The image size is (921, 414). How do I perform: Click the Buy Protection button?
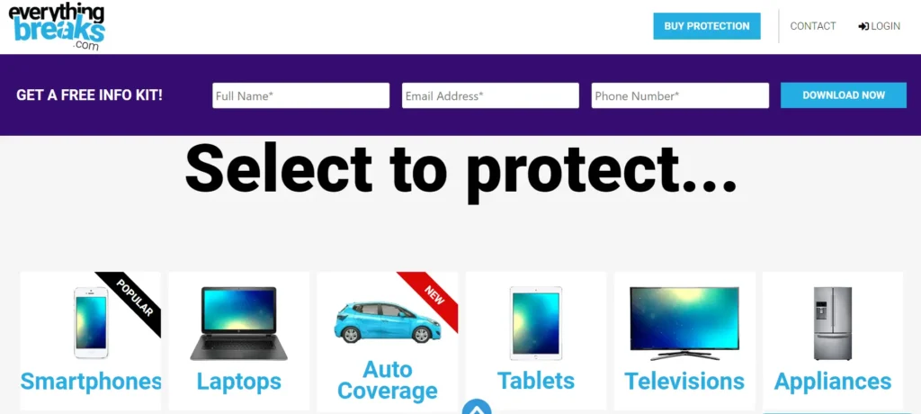click(707, 26)
